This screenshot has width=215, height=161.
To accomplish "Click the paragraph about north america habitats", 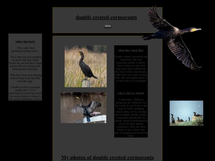I will coord(131,118).
